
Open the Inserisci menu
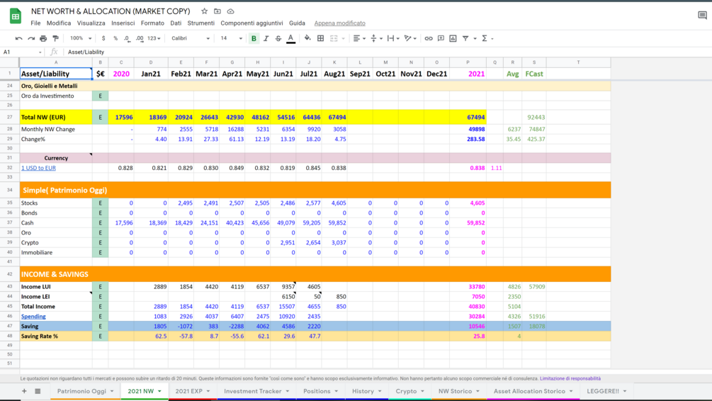pos(123,23)
